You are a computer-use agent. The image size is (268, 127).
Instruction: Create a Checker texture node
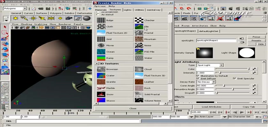pyautogui.click(x=151, y=20)
